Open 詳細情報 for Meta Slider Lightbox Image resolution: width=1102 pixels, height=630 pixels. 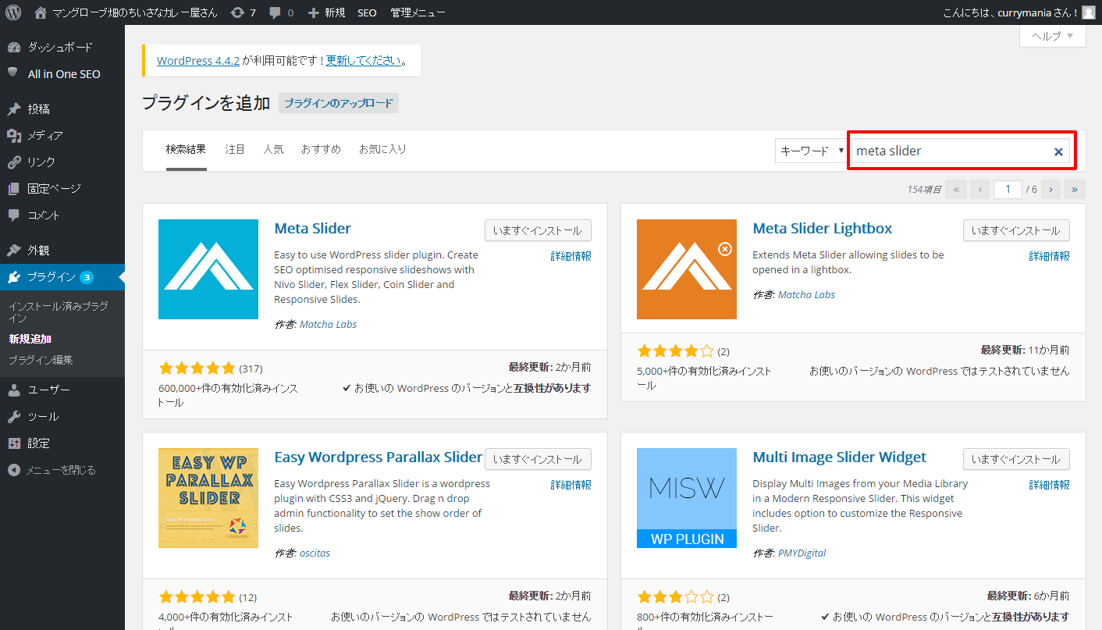coord(1049,256)
